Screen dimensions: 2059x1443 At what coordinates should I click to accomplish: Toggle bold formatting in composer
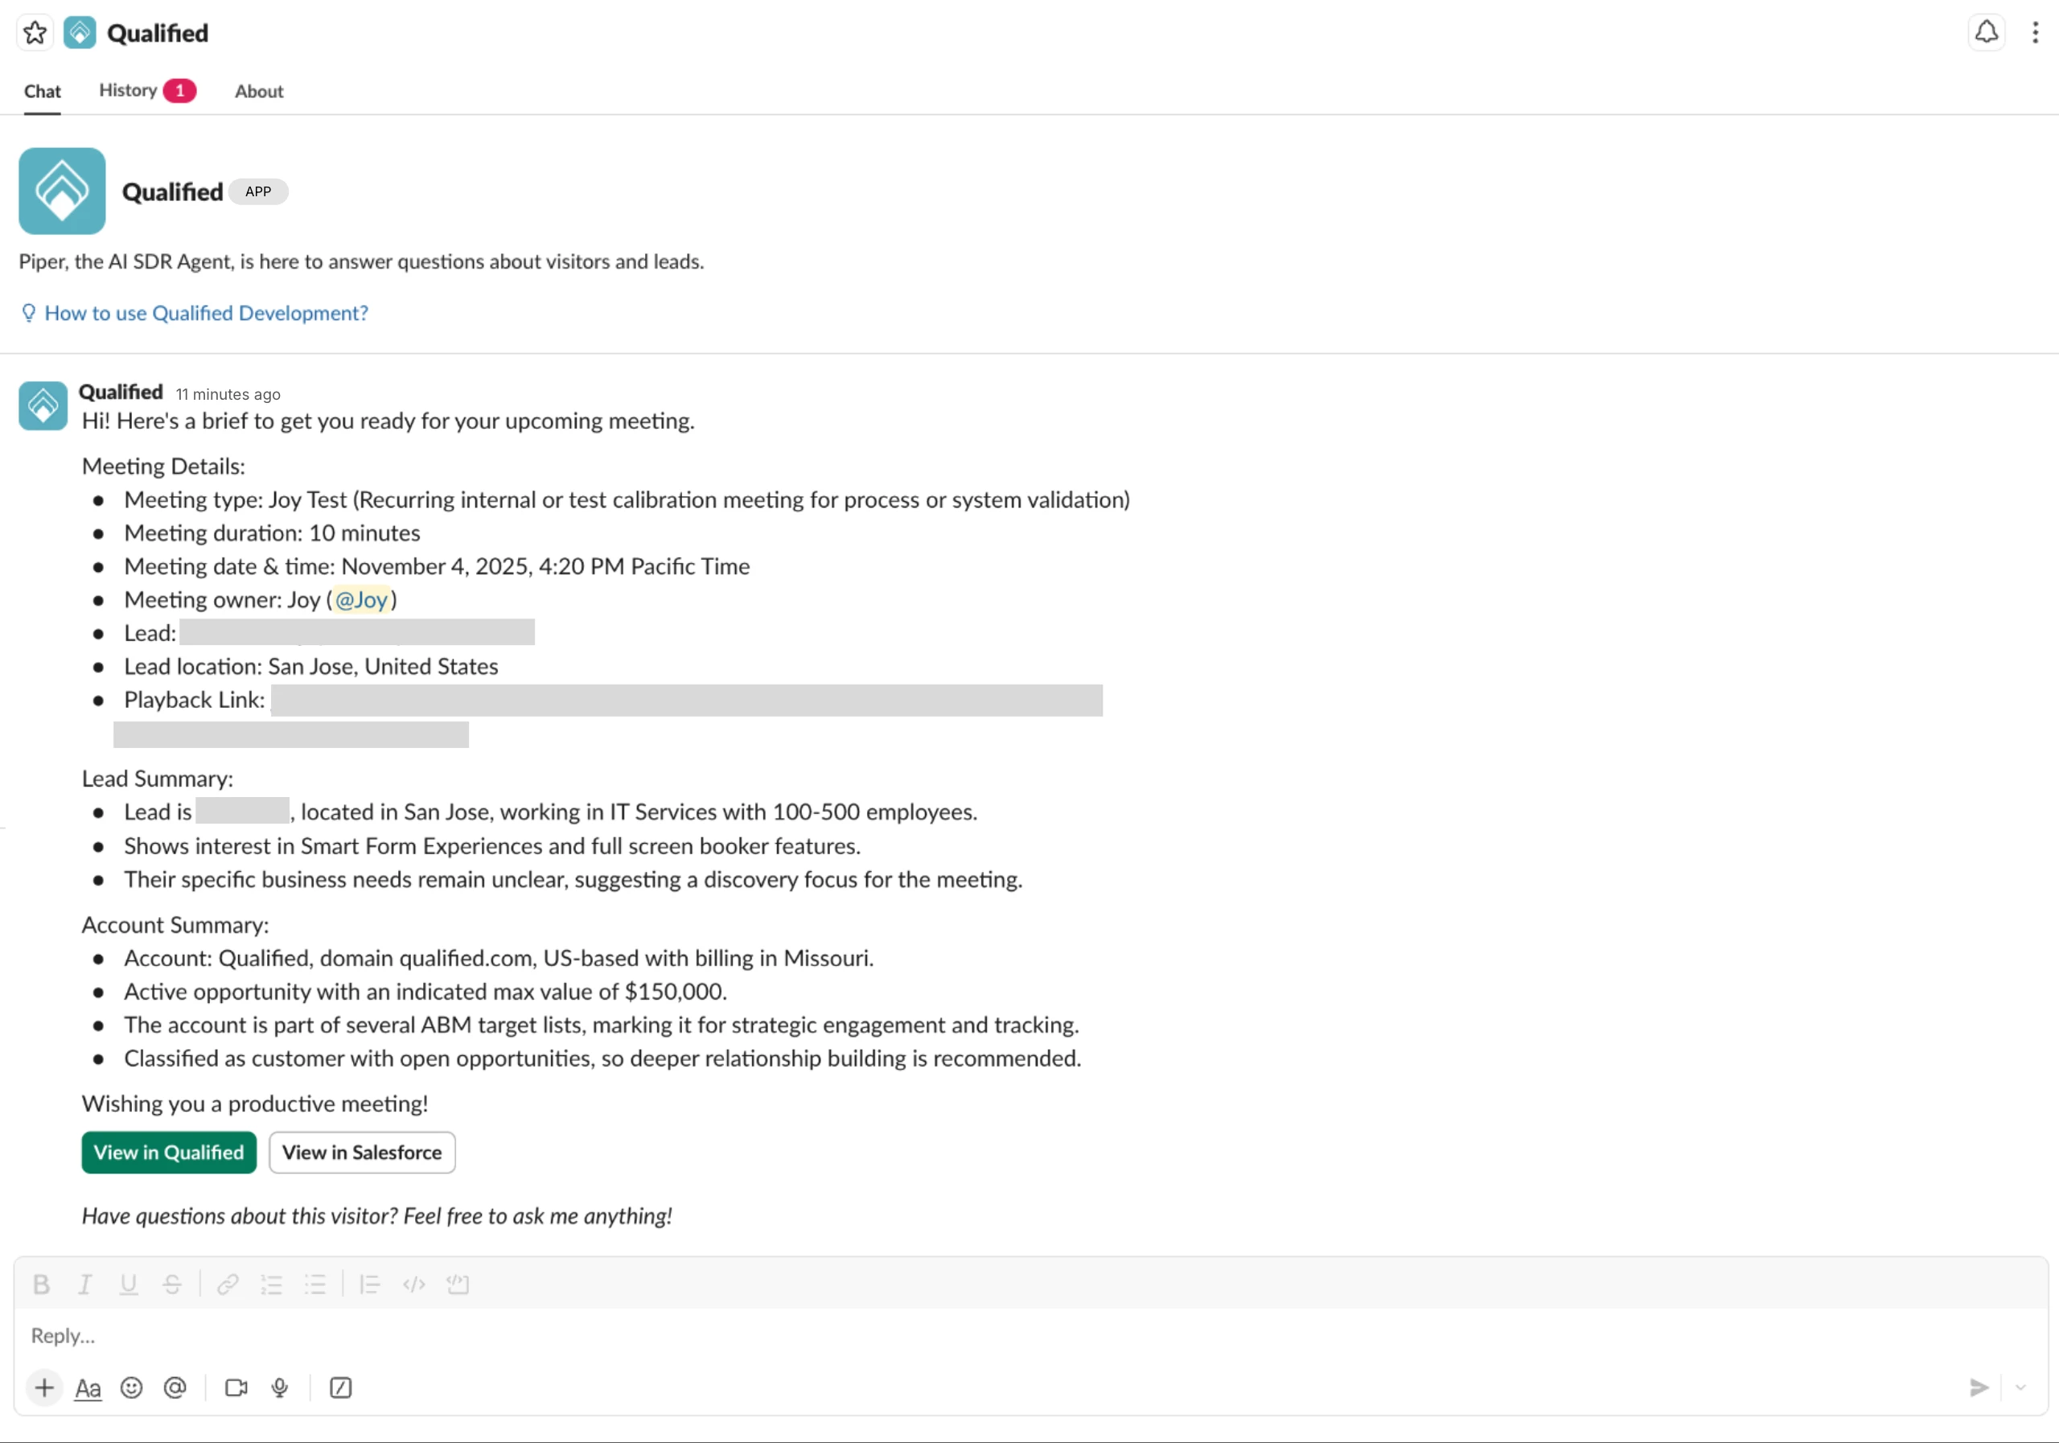[41, 1285]
